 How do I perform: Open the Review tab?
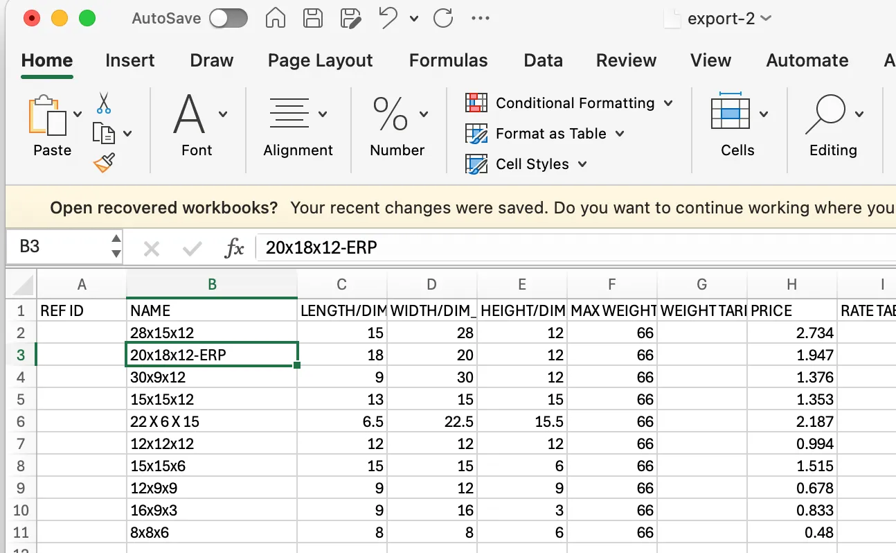[627, 60]
